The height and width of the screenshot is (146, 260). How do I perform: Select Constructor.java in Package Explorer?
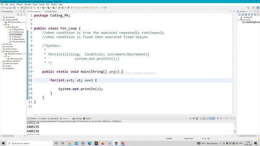18,32
